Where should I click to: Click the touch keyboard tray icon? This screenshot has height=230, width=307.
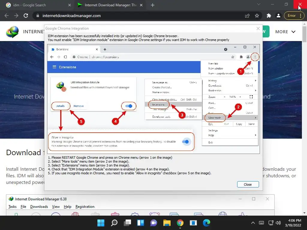click(x=261, y=223)
